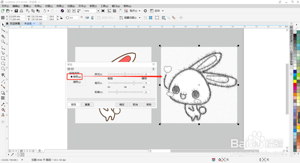Open the 效果 menu
Screen dimensions: 300x163
point(60,6)
